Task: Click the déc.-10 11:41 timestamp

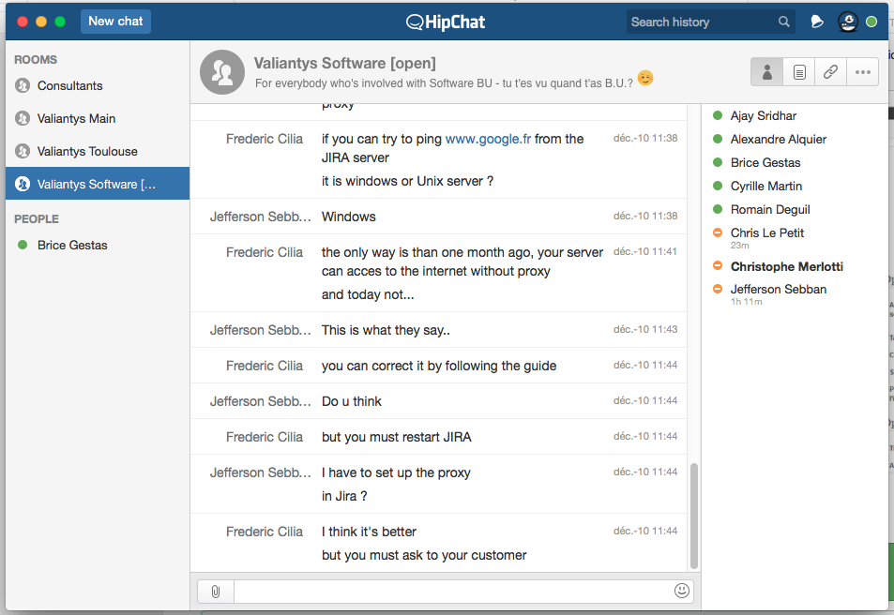Action: point(644,251)
